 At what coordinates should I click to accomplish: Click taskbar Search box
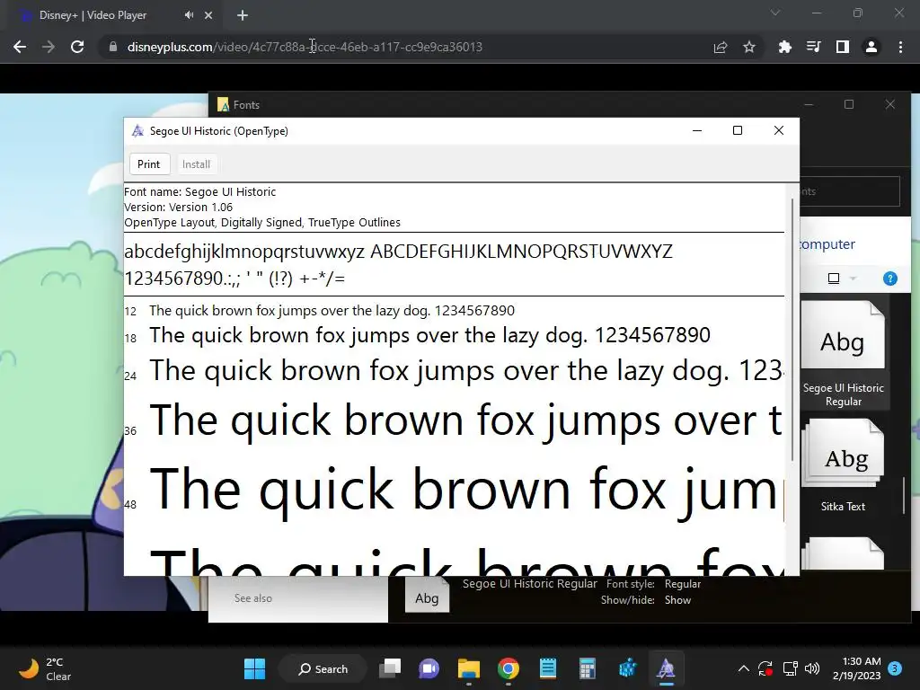coord(323,668)
